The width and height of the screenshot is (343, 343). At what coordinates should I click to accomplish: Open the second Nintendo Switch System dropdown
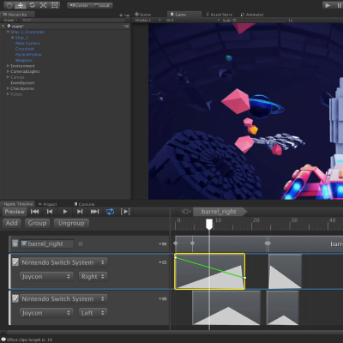point(63,298)
